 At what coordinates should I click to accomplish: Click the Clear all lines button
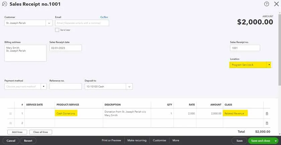[41, 132]
